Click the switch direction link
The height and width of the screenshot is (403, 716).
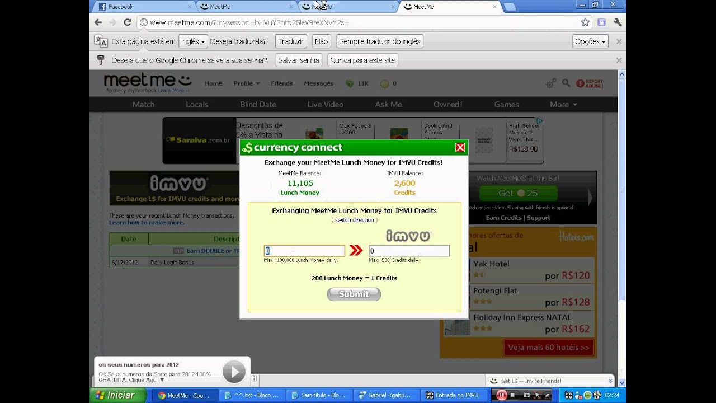click(354, 220)
